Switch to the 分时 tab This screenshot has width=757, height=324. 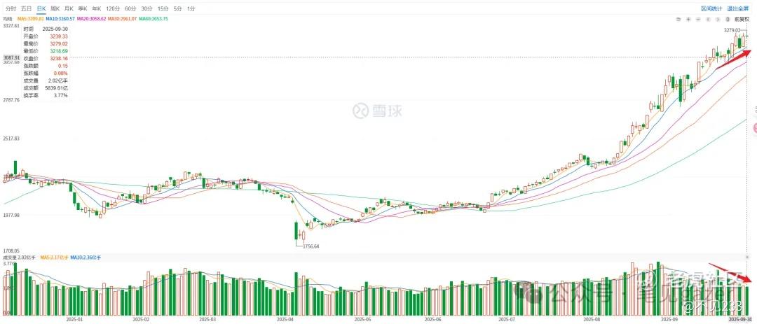(x=11, y=8)
